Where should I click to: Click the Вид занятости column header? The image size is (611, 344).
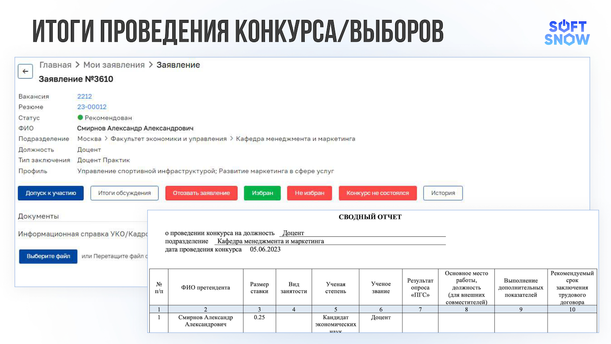[294, 288]
